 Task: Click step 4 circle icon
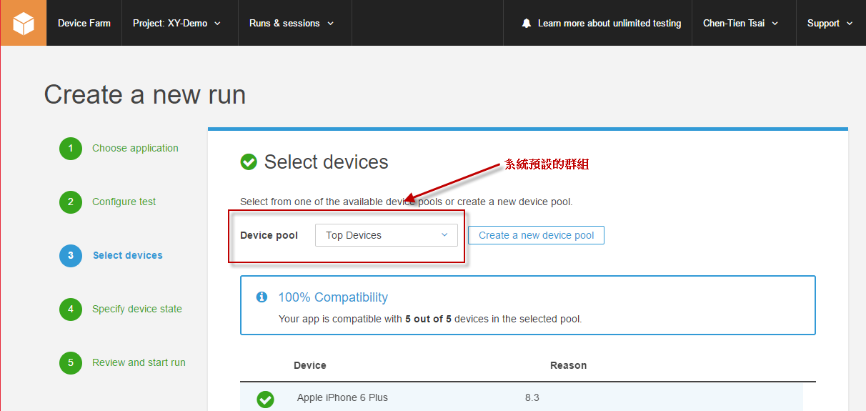pyautogui.click(x=71, y=310)
